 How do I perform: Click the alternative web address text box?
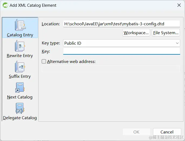click(111, 69)
